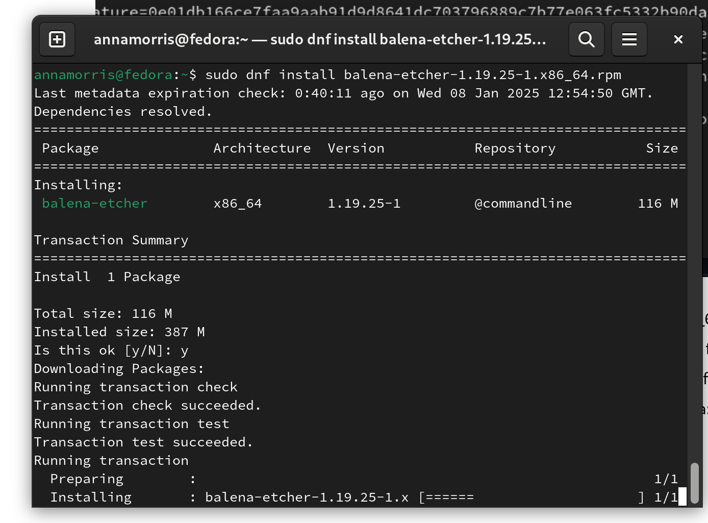The height and width of the screenshot is (523, 708).
Task: Click the terminal scrollbar thumb
Action: [x=694, y=483]
